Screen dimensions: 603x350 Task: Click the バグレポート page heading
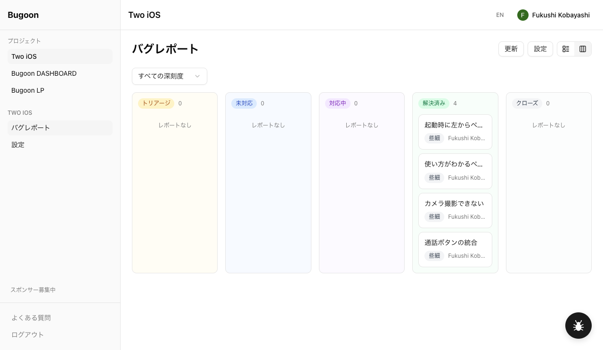(165, 49)
